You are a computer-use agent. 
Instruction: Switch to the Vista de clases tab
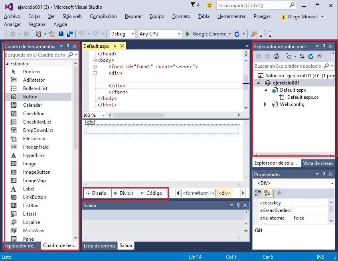point(318,163)
